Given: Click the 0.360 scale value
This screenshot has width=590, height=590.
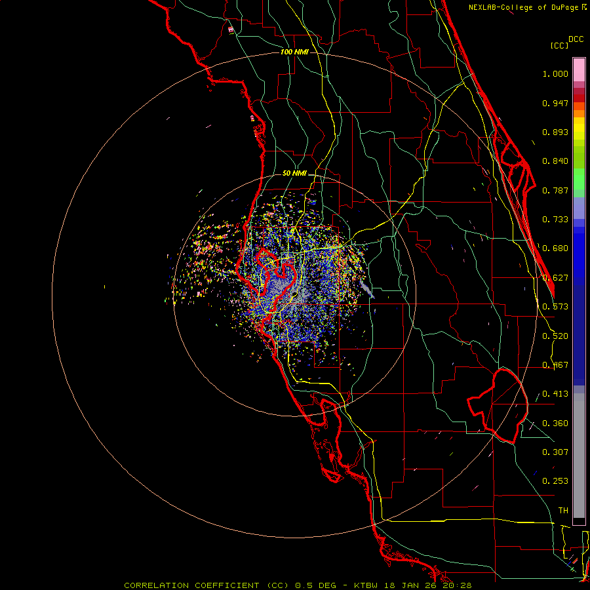Looking at the screenshot, I should coord(555,423).
